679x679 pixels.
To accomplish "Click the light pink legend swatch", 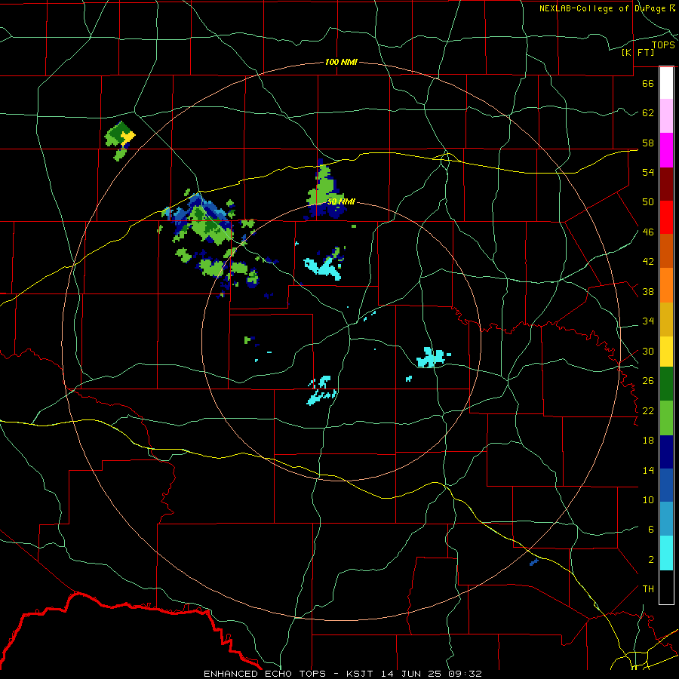I will pyautogui.click(x=666, y=116).
